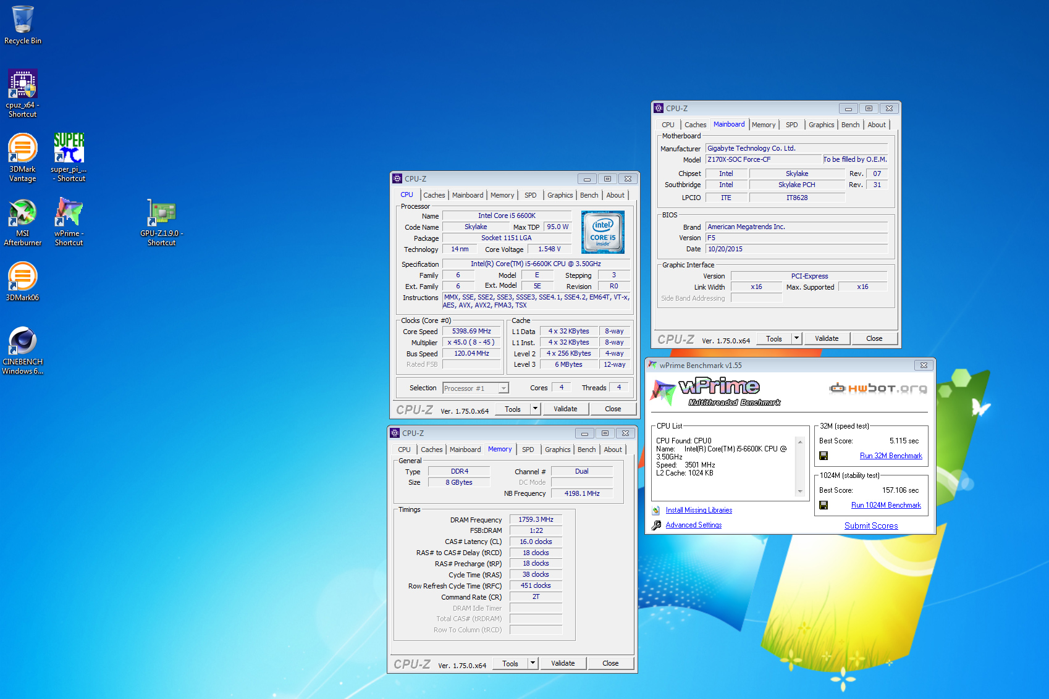Click Validate button in Mainboard window
Image resolution: width=1049 pixels, height=699 pixels.
(x=827, y=338)
